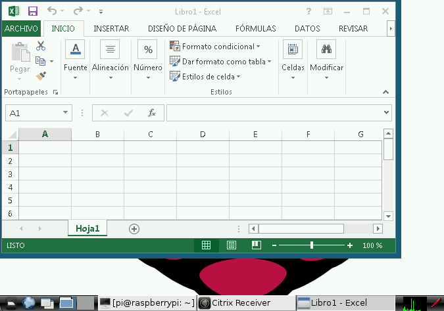The image size is (444, 311).
Task: Expand the Name Box dropdown for A1
Action: [66, 113]
